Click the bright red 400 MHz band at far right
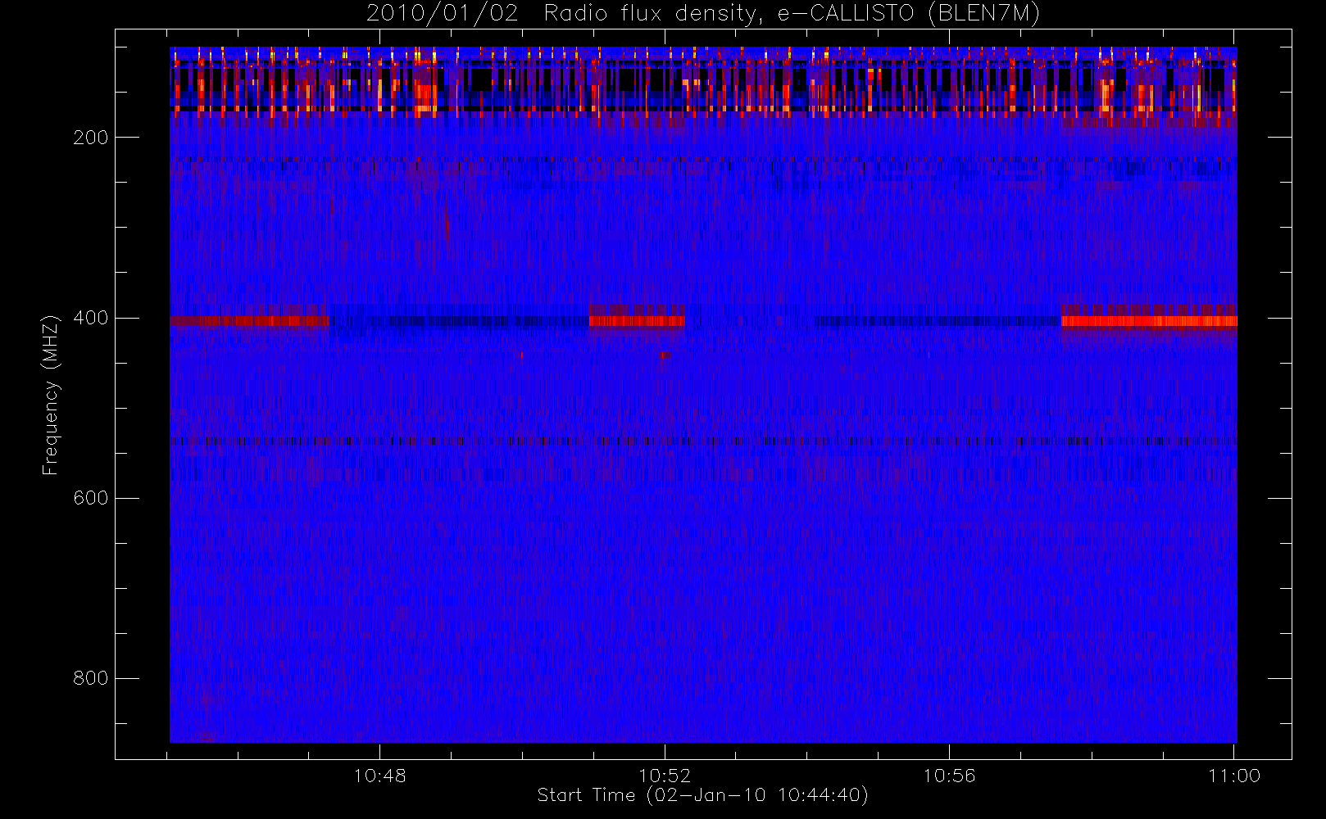1326x819 pixels. [x=1149, y=321]
